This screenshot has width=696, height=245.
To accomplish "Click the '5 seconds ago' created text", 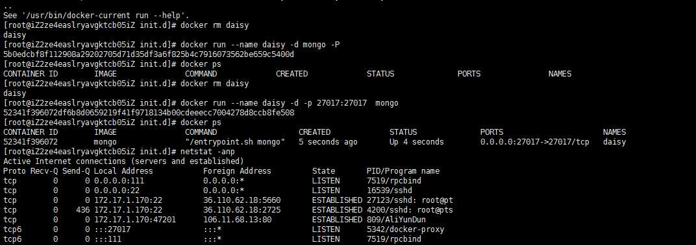I will pyautogui.click(x=328, y=142).
